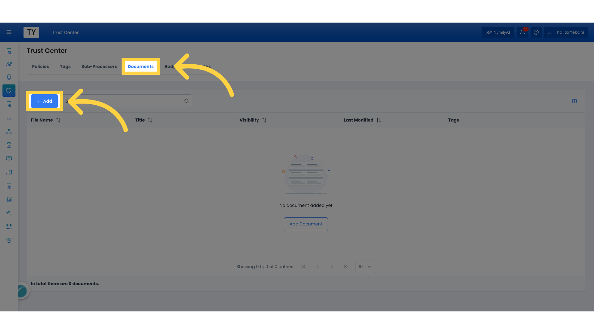Click 'In total there are 0 documents.' text
The image size is (594, 334).
point(65,284)
